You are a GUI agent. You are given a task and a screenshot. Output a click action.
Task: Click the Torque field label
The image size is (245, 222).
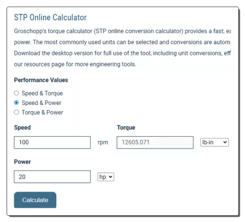[126, 127]
